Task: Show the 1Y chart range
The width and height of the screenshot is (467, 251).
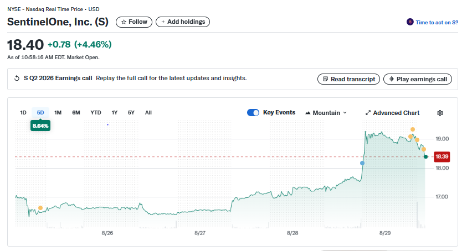Action: pos(115,113)
